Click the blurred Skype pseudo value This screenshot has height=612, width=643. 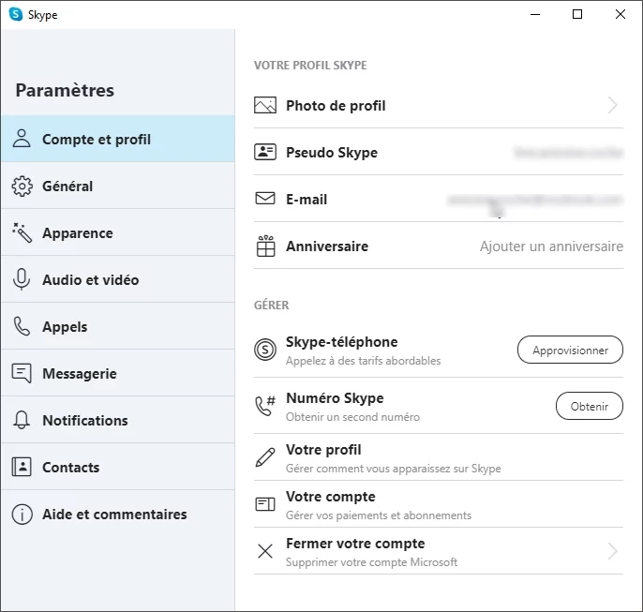point(568,153)
